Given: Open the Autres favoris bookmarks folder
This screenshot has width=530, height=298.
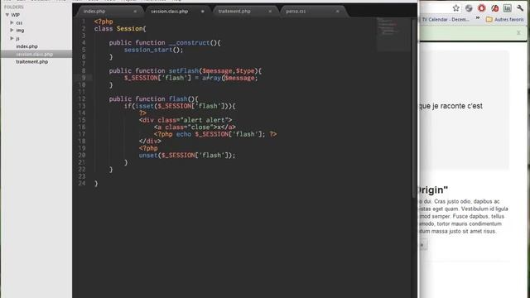Looking at the screenshot, I should point(505,20).
